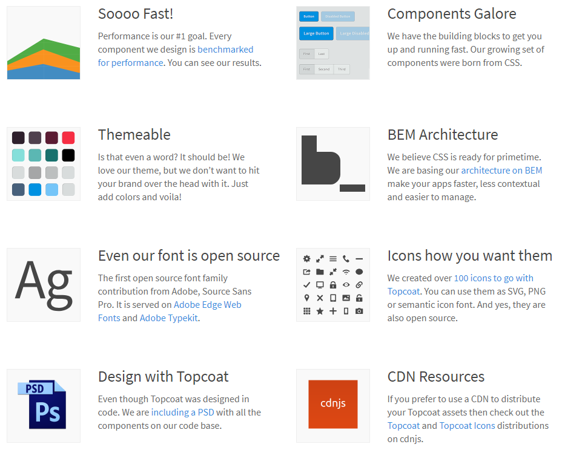
Task: Select the tablet icon beside the picture icon
Action: (333, 298)
